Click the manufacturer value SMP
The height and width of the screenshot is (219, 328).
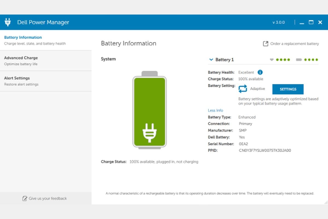pyautogui.click(x=243, y=131)
